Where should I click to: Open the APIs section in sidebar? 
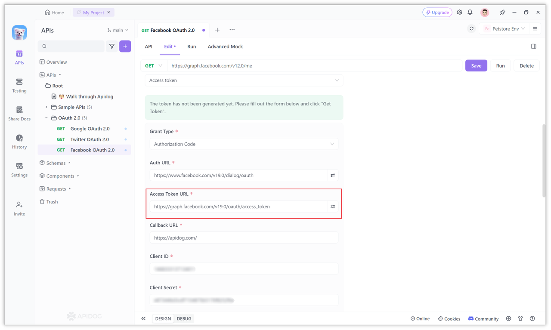(19, 57)
